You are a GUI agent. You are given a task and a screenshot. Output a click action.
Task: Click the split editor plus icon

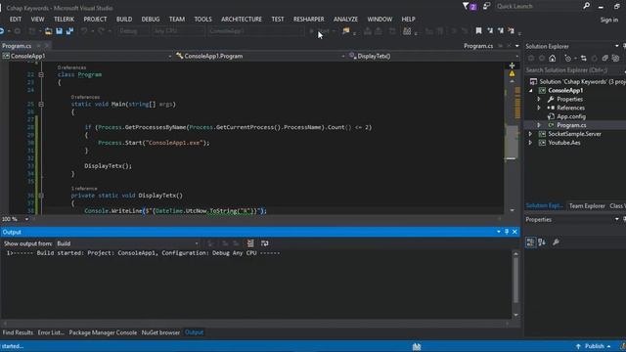pyautogui.click(x=512, y=66)
